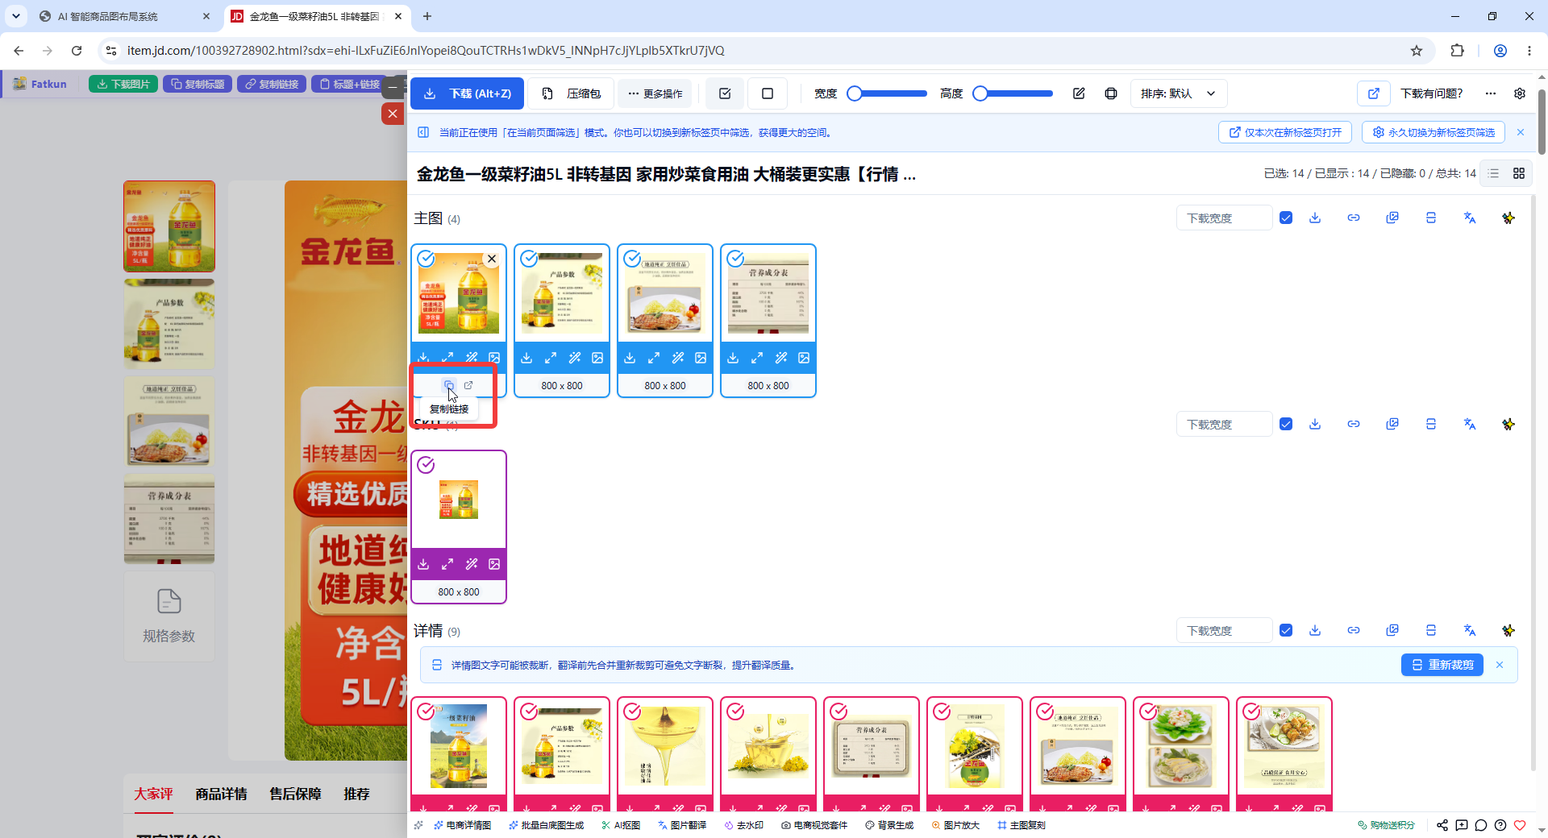Toggle selection of the fourth 主图 image (营养成分表)
Viewport: 1548px width, 838px height.
pyautogui.click(x=735, y=259)
